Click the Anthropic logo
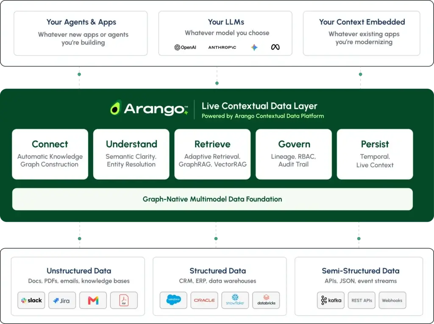This screenshot has width=434, height=324. 222,47
